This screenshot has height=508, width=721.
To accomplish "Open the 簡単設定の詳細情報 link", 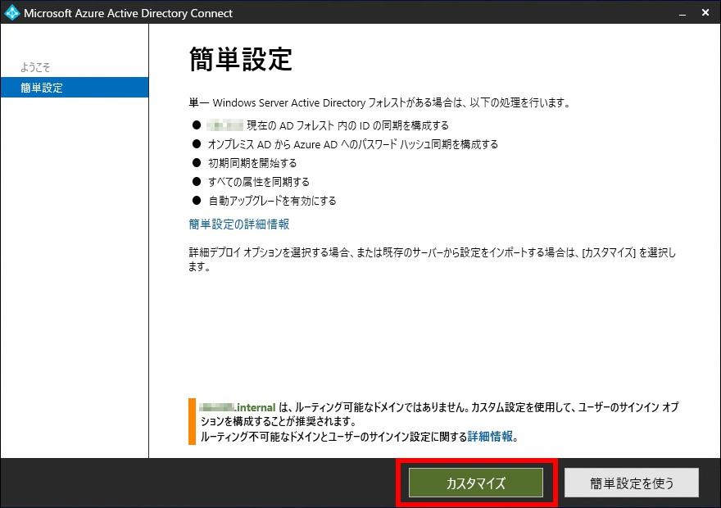I will click(239, 225).
